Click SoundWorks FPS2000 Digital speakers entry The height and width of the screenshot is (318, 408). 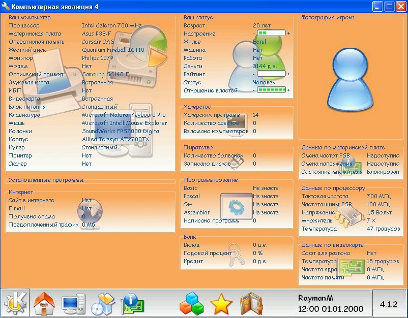click(x=121, y=131)
